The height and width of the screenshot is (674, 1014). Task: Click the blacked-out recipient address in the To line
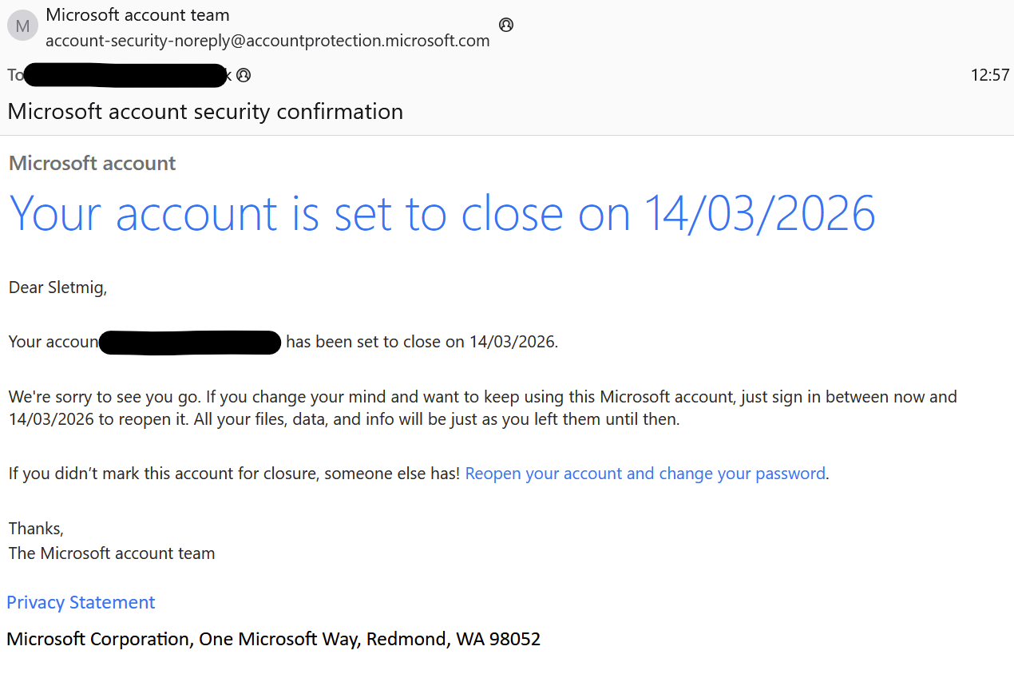coord(126,76)
